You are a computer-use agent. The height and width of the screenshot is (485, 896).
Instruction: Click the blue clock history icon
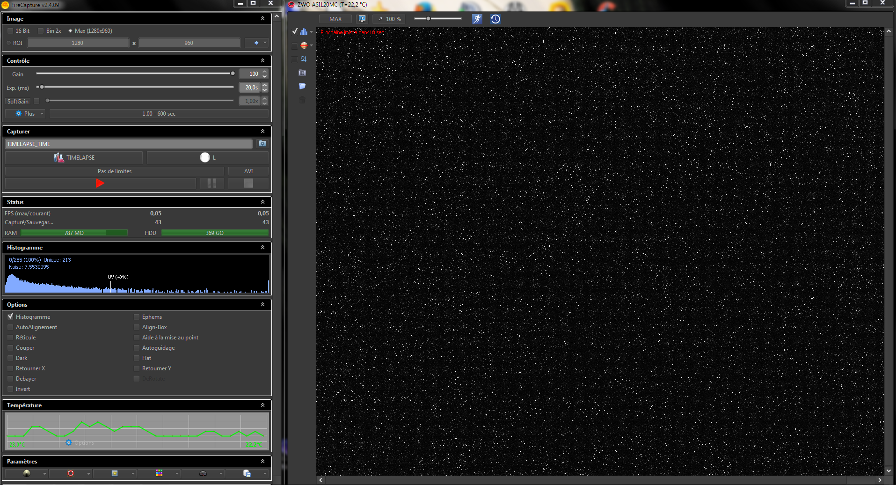(495, 19)
